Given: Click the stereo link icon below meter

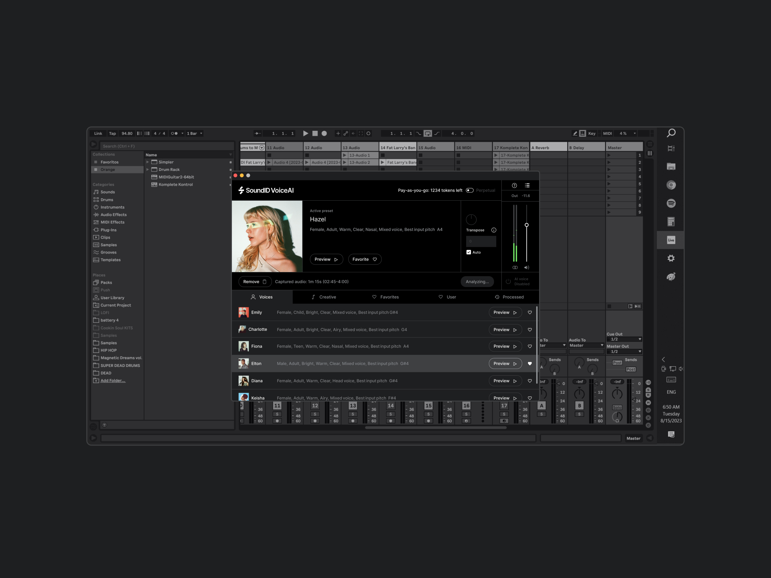Looking at the screenshot, I should (515, 268).
